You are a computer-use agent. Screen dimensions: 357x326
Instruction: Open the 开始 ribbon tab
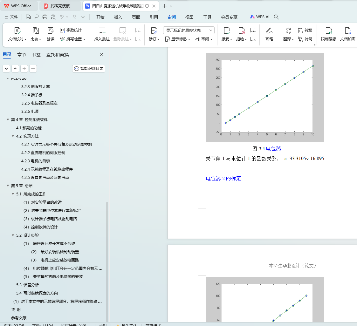[x=100, y=17]
